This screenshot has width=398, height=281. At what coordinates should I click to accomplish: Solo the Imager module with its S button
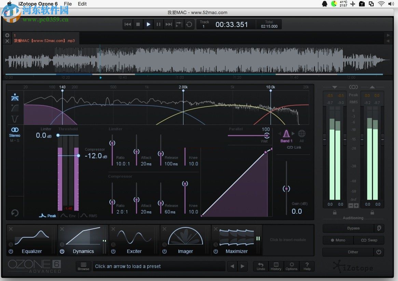164,245
